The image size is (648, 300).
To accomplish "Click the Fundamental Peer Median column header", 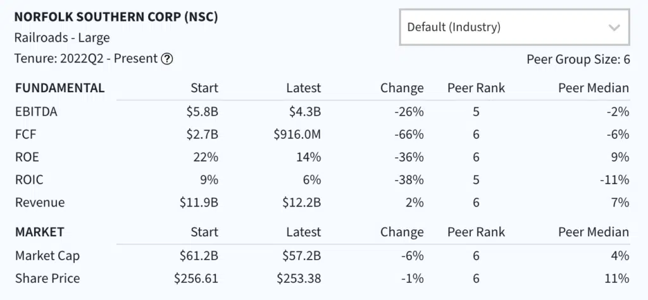I will (593, 88).
